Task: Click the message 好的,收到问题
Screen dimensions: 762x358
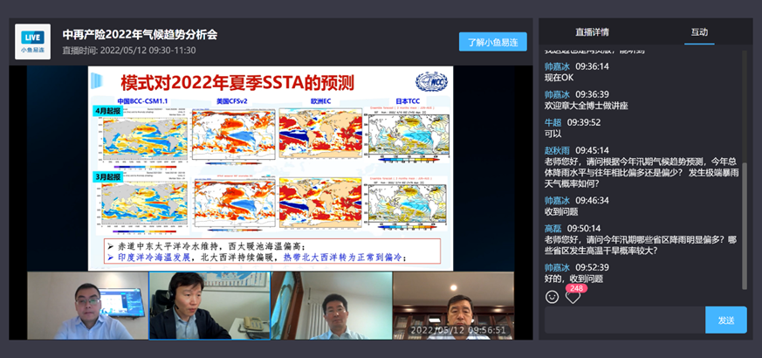Action: coord(573,279)
